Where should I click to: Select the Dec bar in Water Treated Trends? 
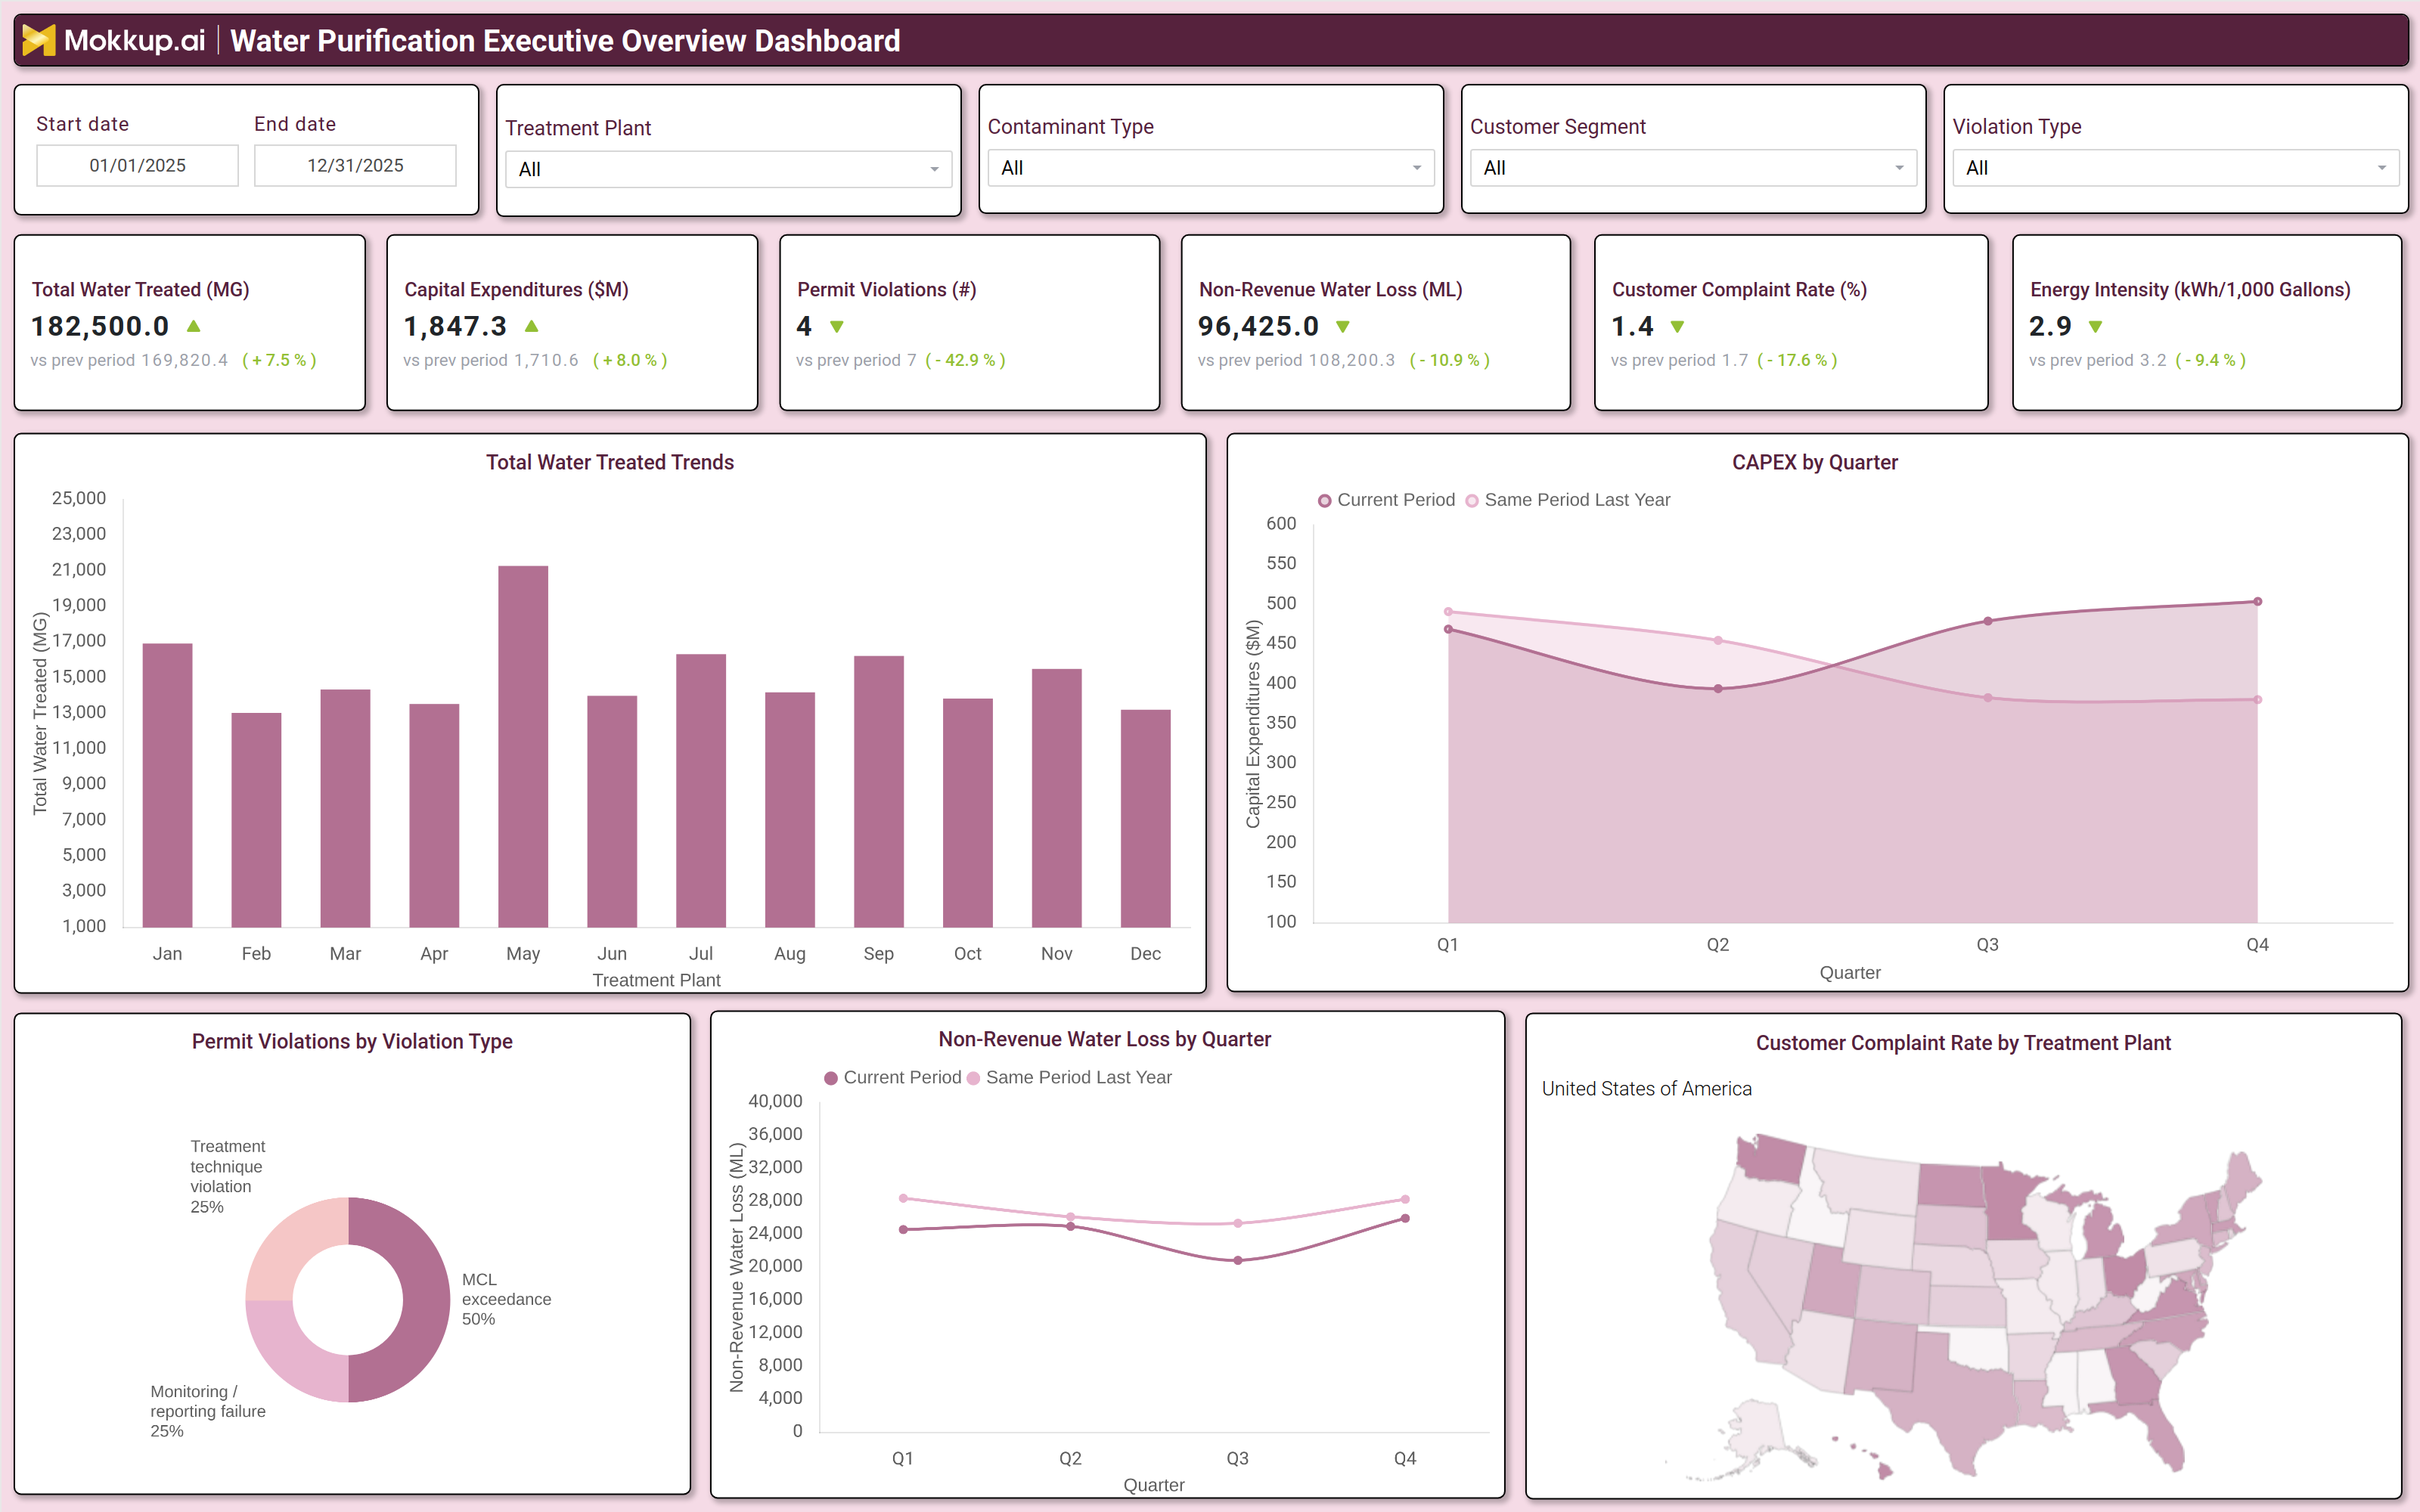pyautogui.click(x=1146, y=819)
